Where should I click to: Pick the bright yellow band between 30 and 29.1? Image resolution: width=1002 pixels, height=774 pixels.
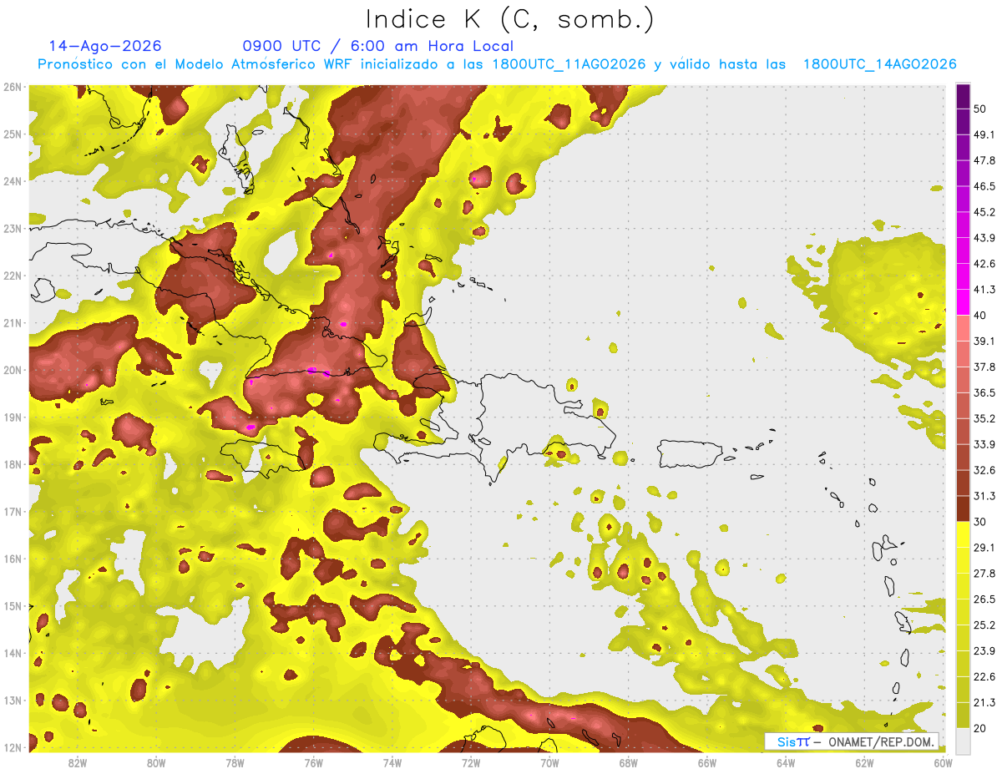963,534
